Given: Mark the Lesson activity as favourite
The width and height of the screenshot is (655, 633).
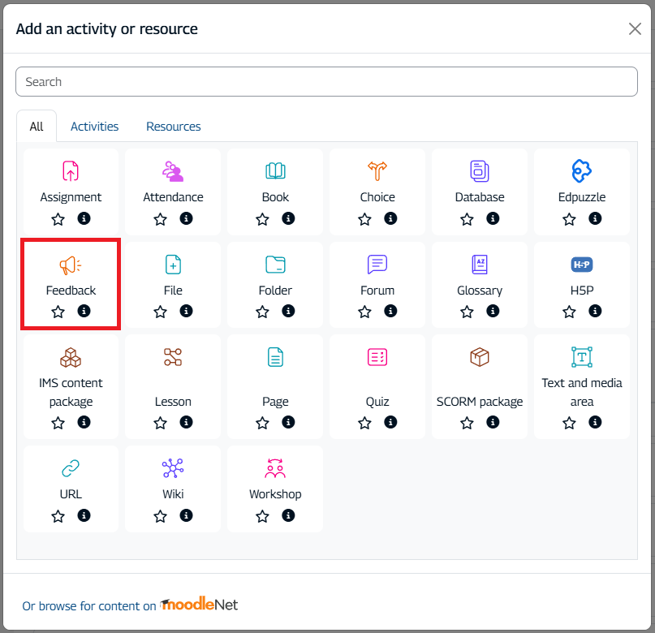Looking at the screenshot, I should (161, 423).
